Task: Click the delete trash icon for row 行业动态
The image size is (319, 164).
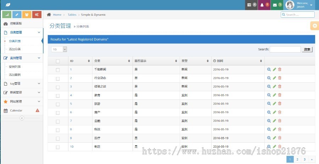Action: 280,78
